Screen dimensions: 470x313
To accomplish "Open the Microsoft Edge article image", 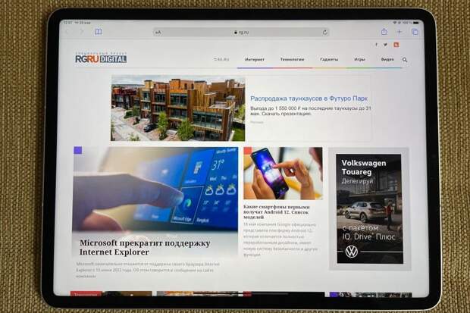I will [x=155, y=189].
